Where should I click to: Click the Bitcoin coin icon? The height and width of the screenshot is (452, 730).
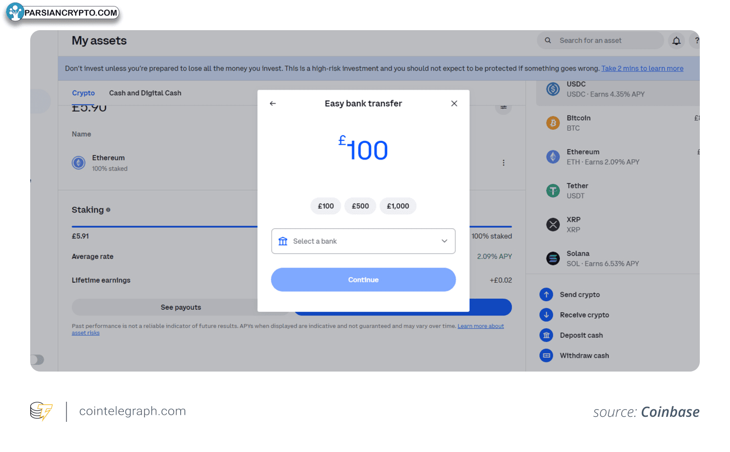(x=553, y=123)
